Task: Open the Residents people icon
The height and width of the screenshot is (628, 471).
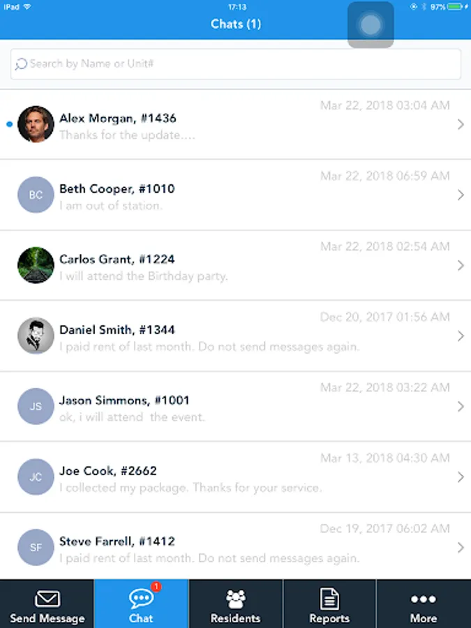Action: [x=236, y=599]
